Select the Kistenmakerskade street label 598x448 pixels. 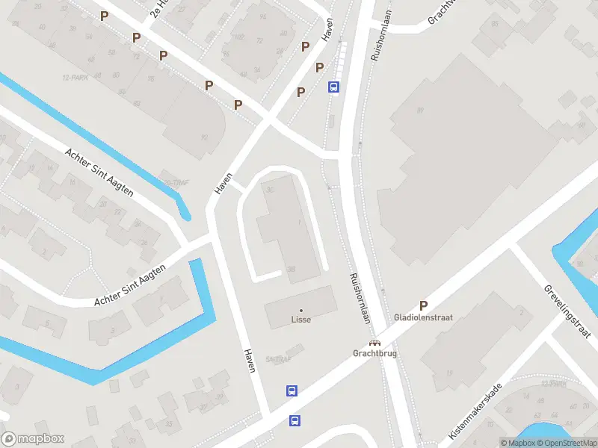pos(475,412)
